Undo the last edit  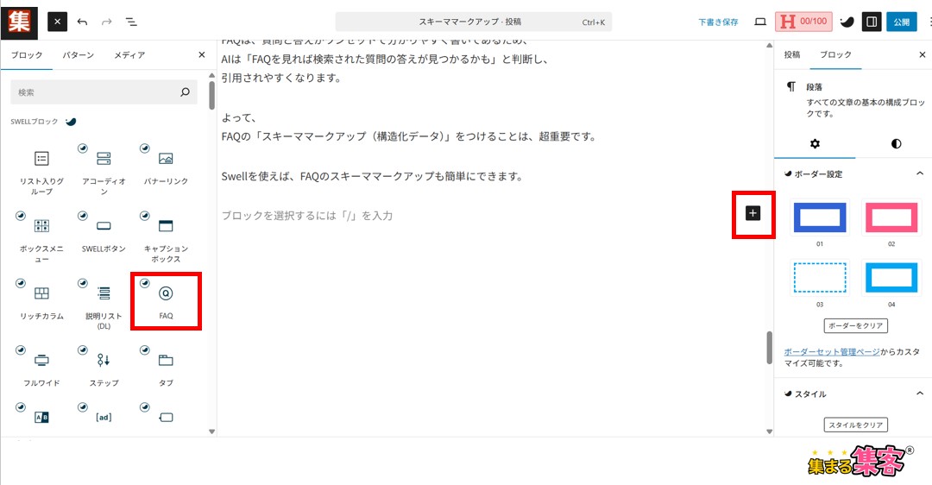pos(82,22)
